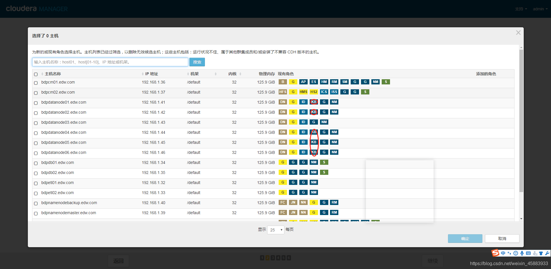
Task: Click the AP role badge on bdpcm01 row
Action: [303, 82]
